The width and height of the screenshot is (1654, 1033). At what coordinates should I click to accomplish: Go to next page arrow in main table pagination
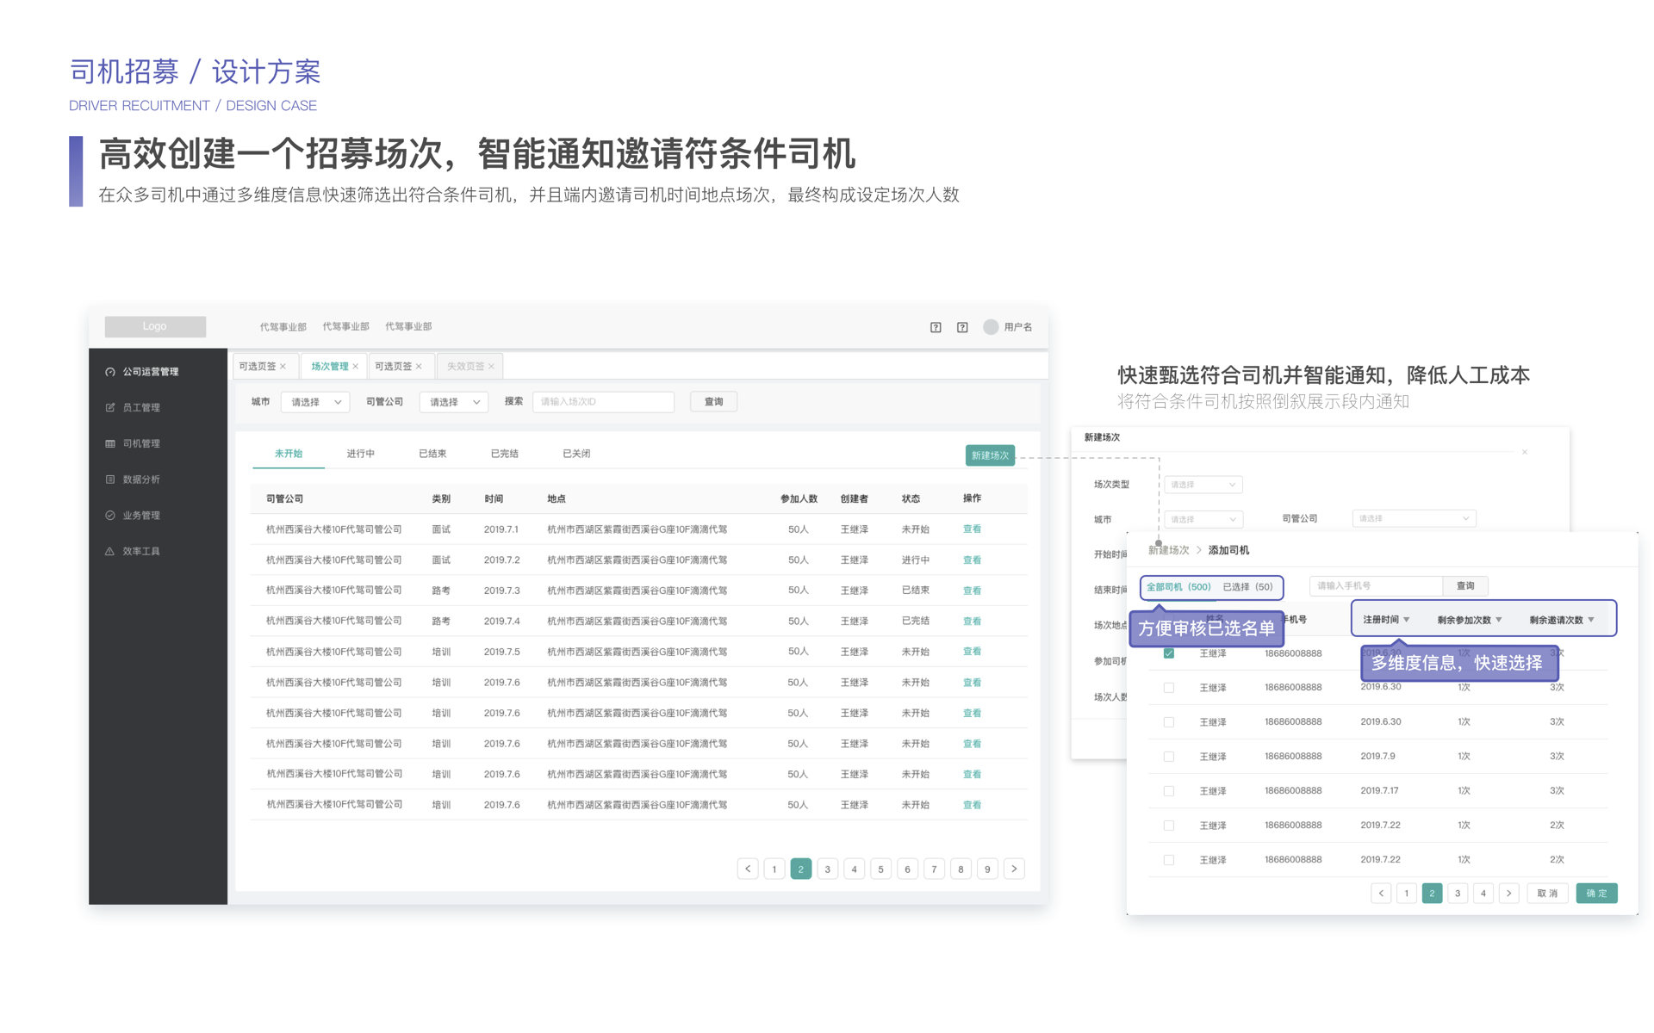click(x=1014, y=869)
